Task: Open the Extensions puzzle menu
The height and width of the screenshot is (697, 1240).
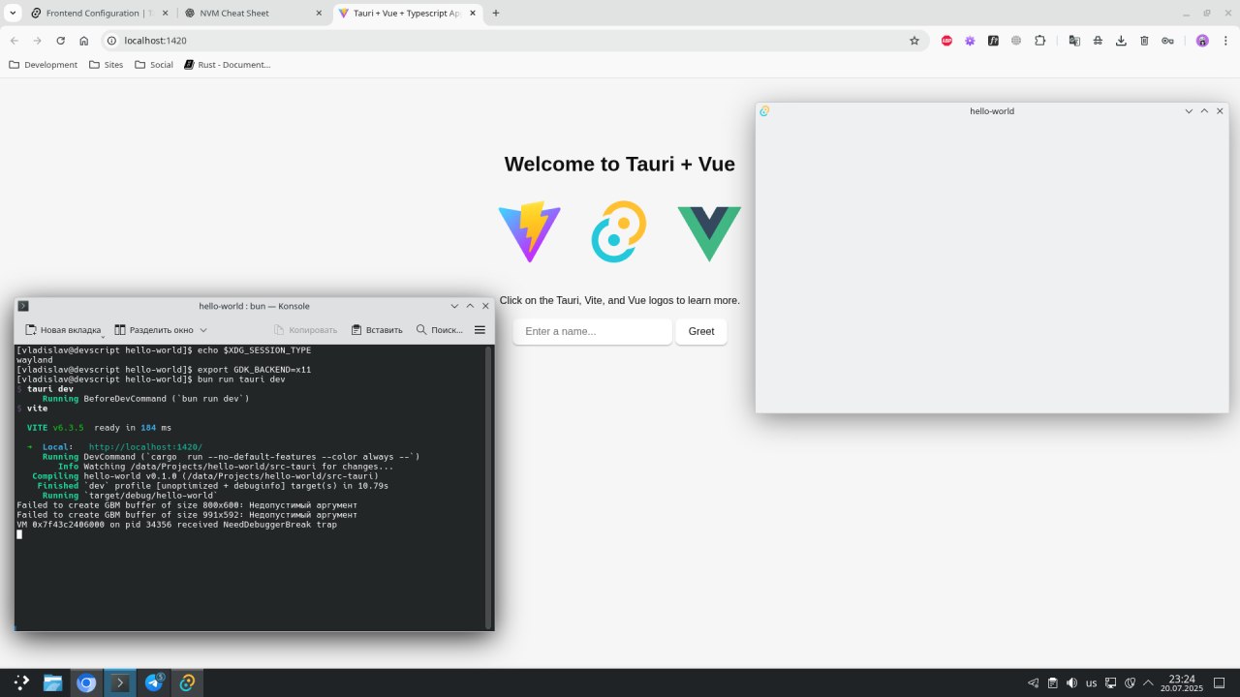Action: pyautogui.click(x=1040, y=41)
